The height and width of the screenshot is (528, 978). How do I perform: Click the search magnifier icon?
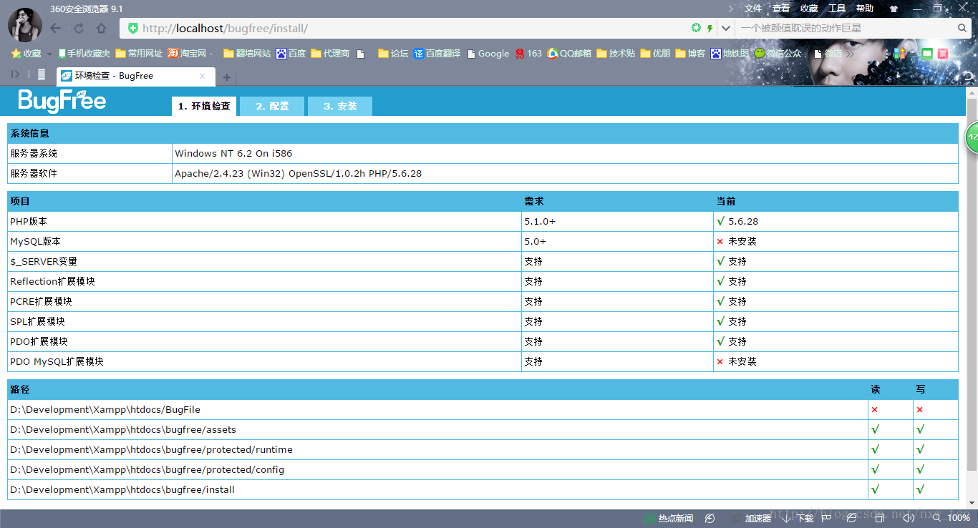coord(963,28)
